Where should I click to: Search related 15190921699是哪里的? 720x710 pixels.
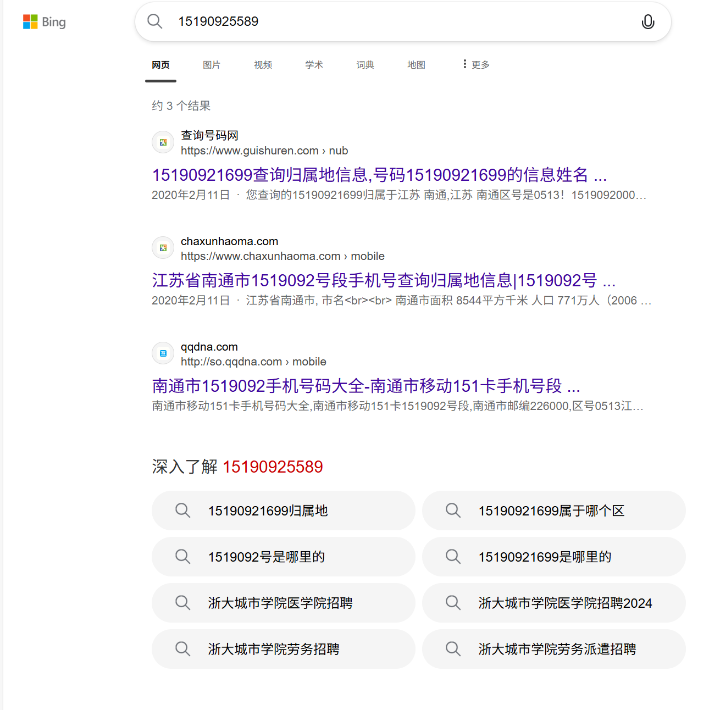pos(554,557)
